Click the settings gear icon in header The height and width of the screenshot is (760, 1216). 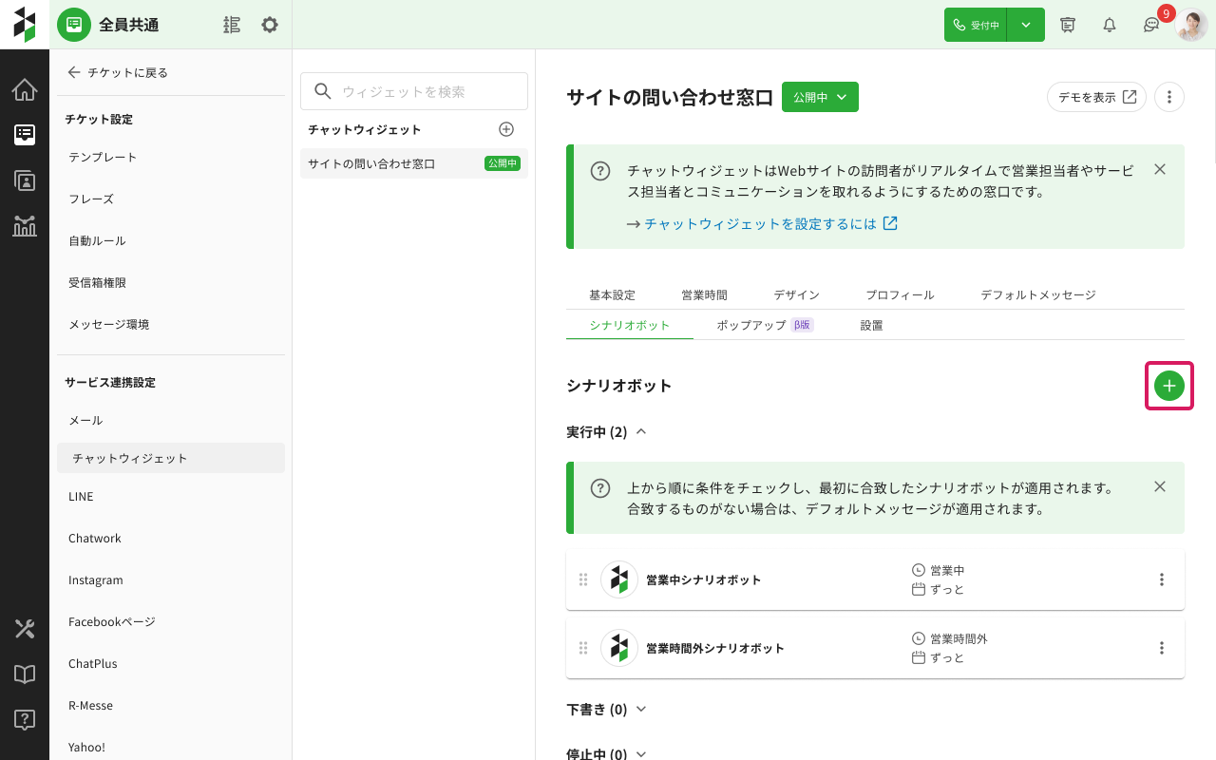point(270,25)
